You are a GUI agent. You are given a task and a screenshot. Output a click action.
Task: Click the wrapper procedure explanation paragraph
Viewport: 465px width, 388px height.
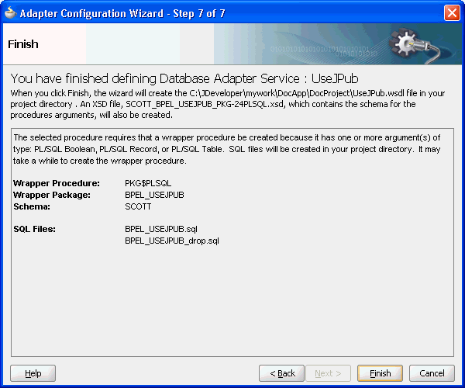[x=227, y=149]
